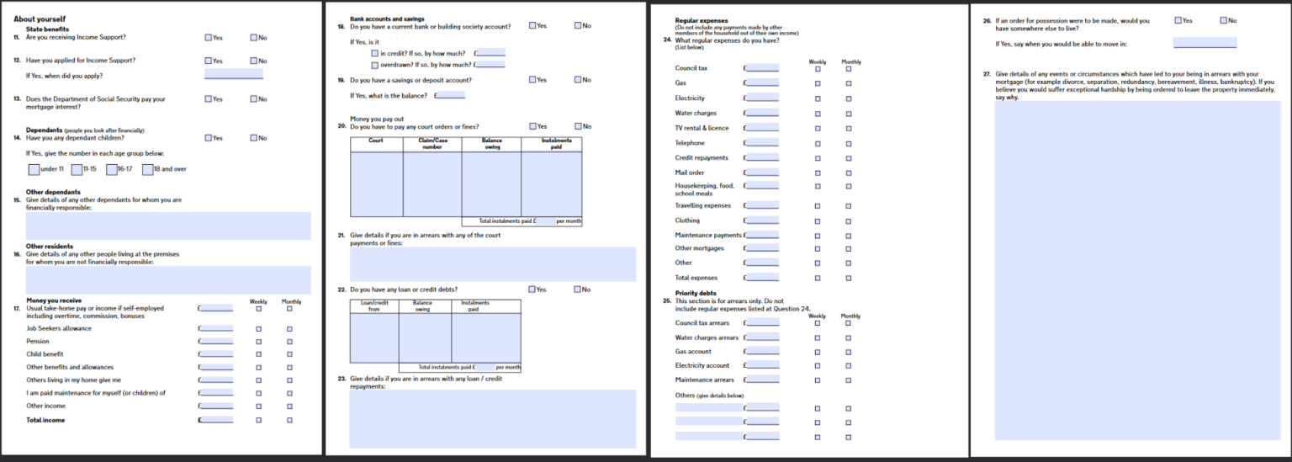Mark Child benefit income as Weekly

258,354
